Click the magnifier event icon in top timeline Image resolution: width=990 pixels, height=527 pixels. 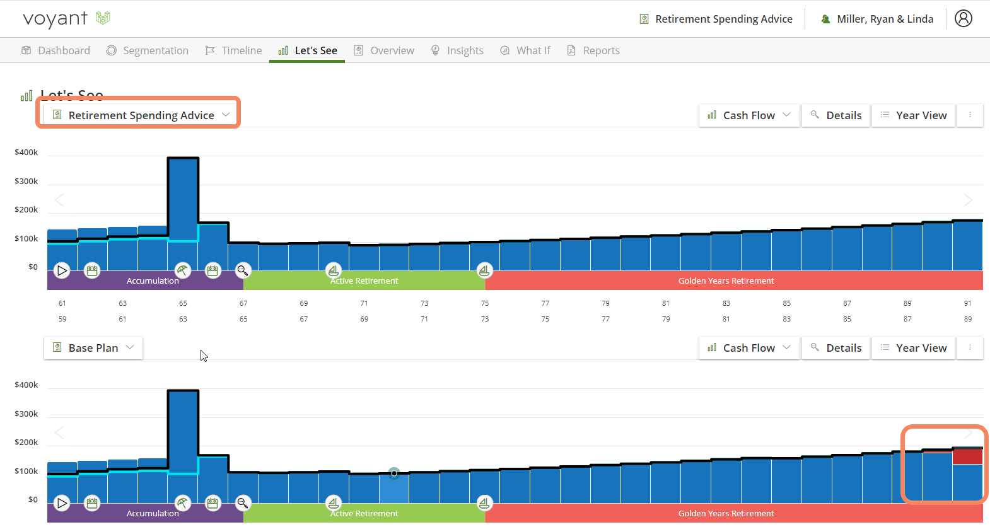click(243, 271)
